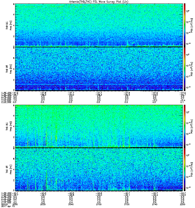Select the 'THB B||' axis label of the second panel
The height and width of the screenshot is (208, 195).
[7, 69]
